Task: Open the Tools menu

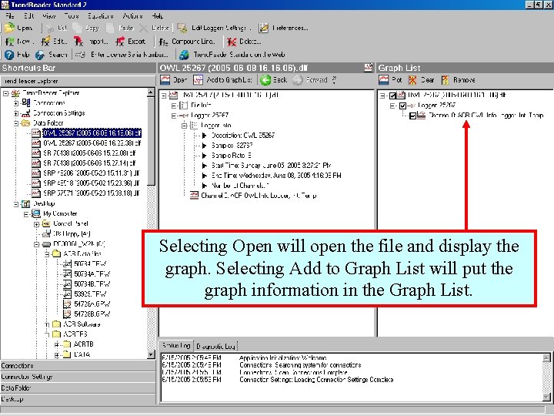Action: click(x=72, y=16)
